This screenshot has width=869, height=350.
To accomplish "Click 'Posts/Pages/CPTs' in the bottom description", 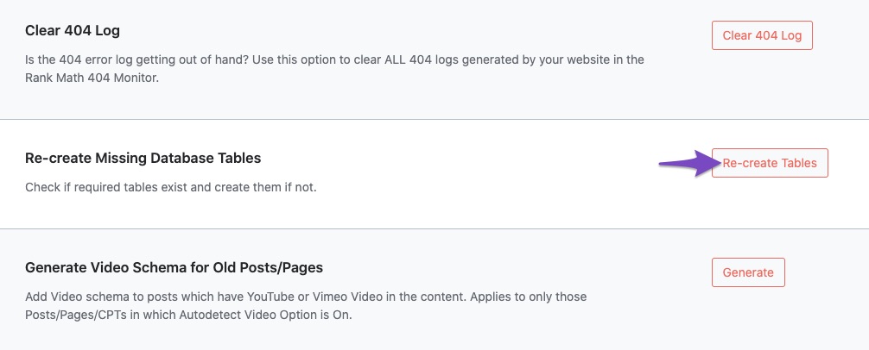I will (x=72, y=316).
